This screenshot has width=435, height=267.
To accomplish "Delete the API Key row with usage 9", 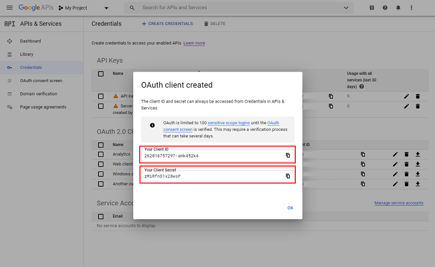I will [418, 97].
